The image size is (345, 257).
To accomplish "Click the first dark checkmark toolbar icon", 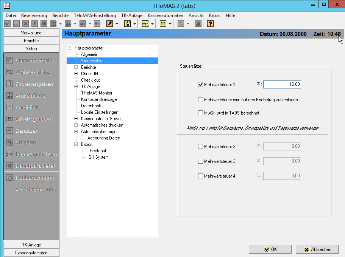I will pos(8,23).
